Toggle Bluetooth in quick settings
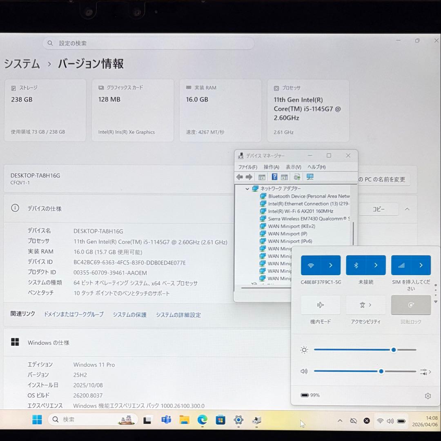Viewport: 441px width, 441px height. pos(356,265)
